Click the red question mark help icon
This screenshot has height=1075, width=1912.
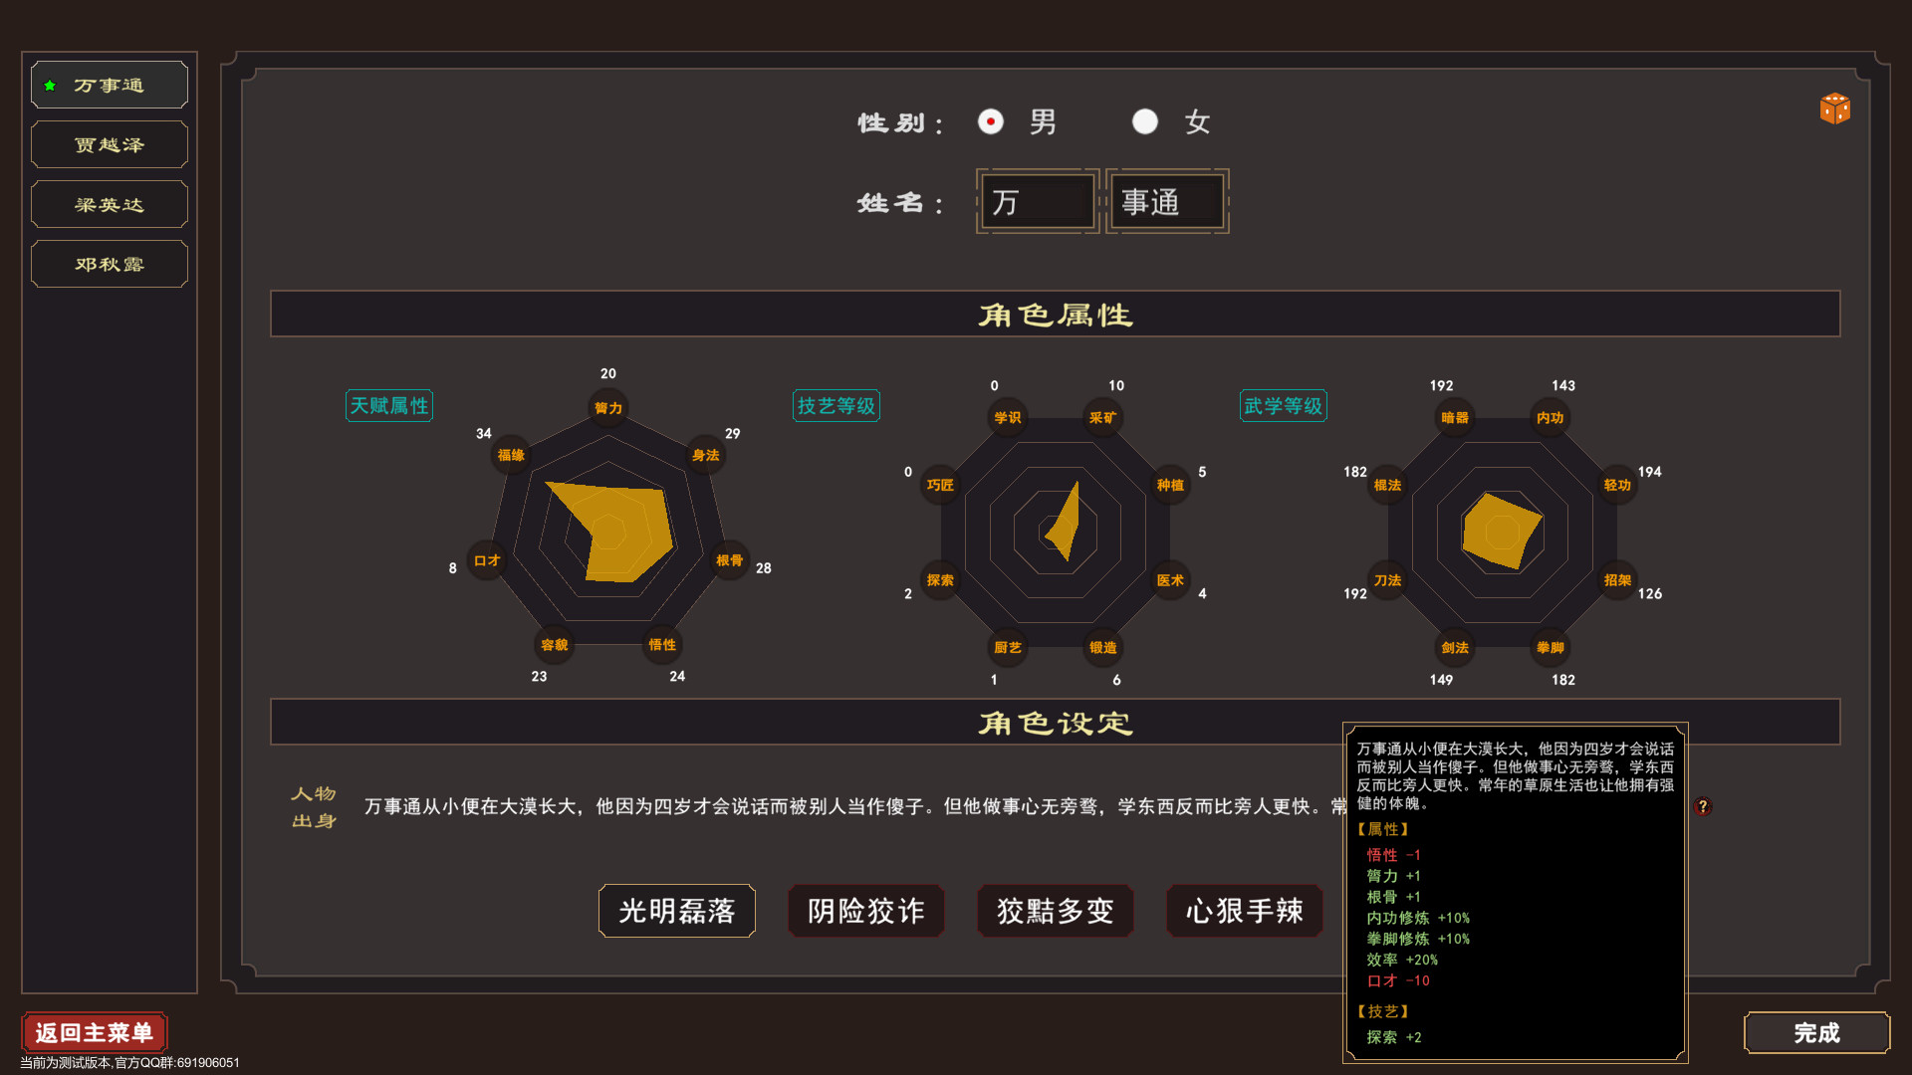[1703, 806]
